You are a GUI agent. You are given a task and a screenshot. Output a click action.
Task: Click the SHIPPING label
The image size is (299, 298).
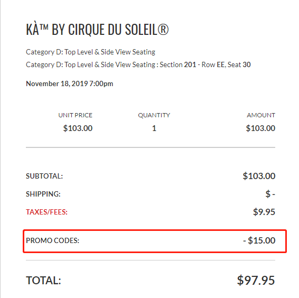pyautogui.click(x=43, y=194)
